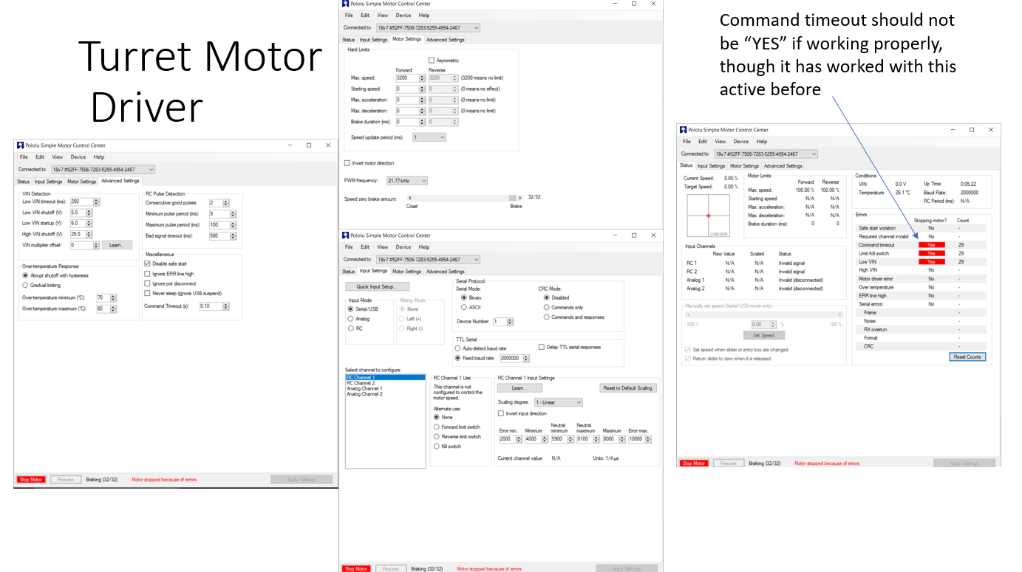Open Connected to dropdown in Input Settings window

(x=428, y=260)
